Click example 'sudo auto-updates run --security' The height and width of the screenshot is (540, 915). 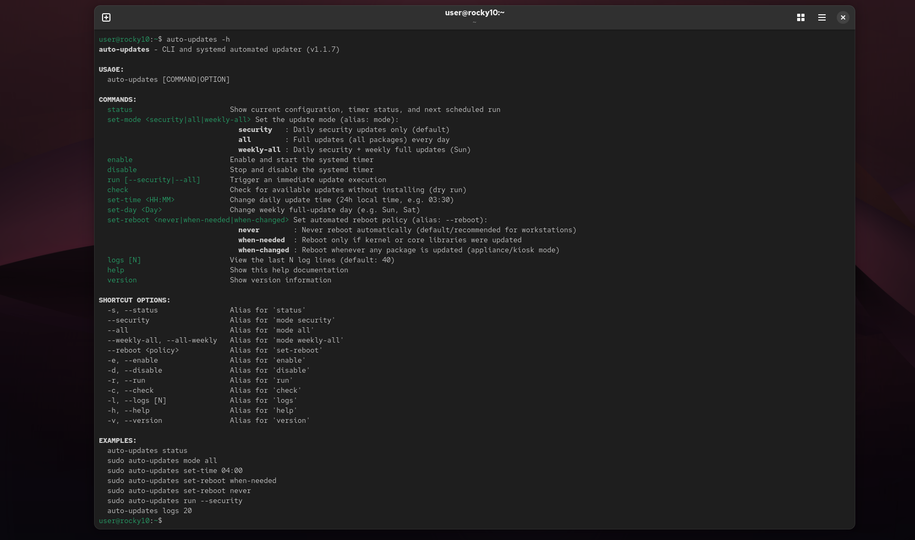pyautogui.click(x=175, y=501)
